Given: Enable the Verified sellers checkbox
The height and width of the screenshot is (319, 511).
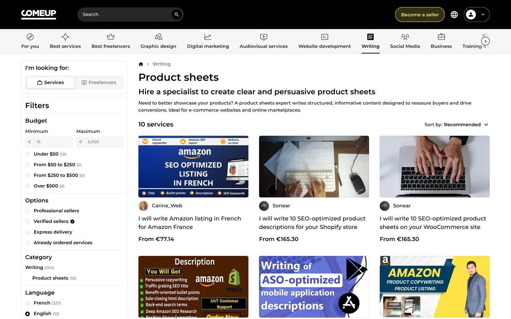Looking at the screenshot, I should 28,222.
